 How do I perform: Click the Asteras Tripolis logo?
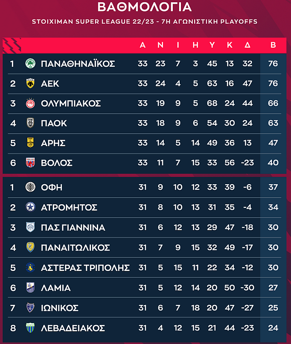tap(30, 268)
